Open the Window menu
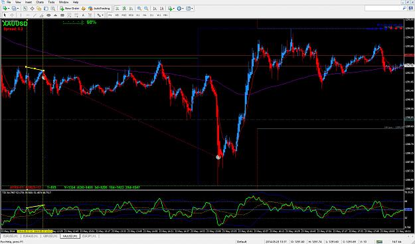The image size is (415, 244). pyautogui.click(x=64, y=2)
